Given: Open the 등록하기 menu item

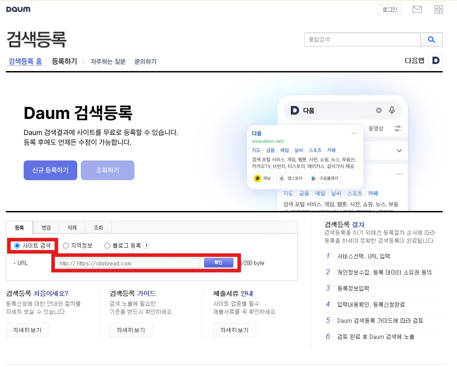Looking at the screenshot, I should [x=64, y=61].
